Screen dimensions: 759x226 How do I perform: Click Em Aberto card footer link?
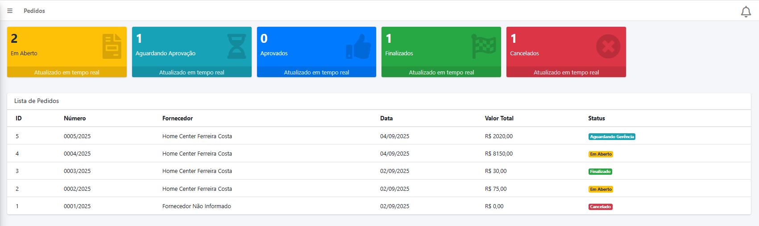pyautogui.click(x=67, y=72)
